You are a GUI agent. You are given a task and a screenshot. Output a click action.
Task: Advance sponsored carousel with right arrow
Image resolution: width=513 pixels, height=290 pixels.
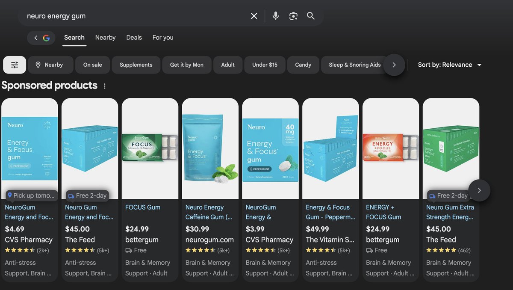(x=479, y=190)
